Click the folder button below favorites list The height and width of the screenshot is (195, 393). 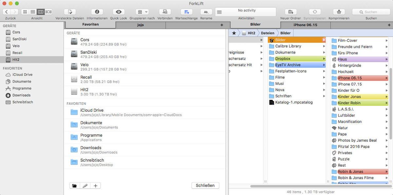click(75, 186)
